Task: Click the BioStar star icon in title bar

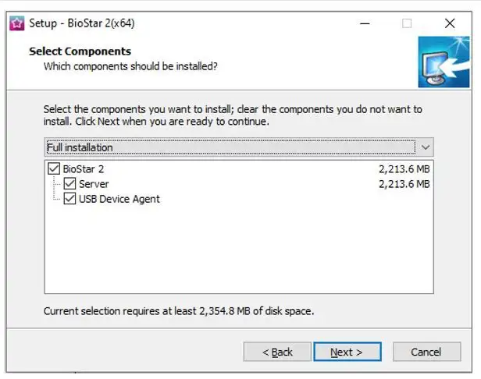Action: click(x=17, y=23)
